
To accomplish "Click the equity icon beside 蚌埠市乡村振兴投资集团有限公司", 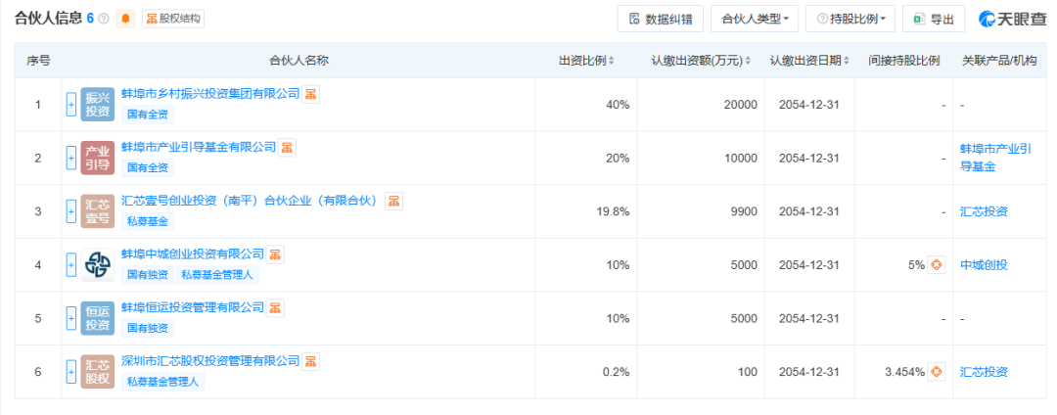I will [x=311, y=94].
